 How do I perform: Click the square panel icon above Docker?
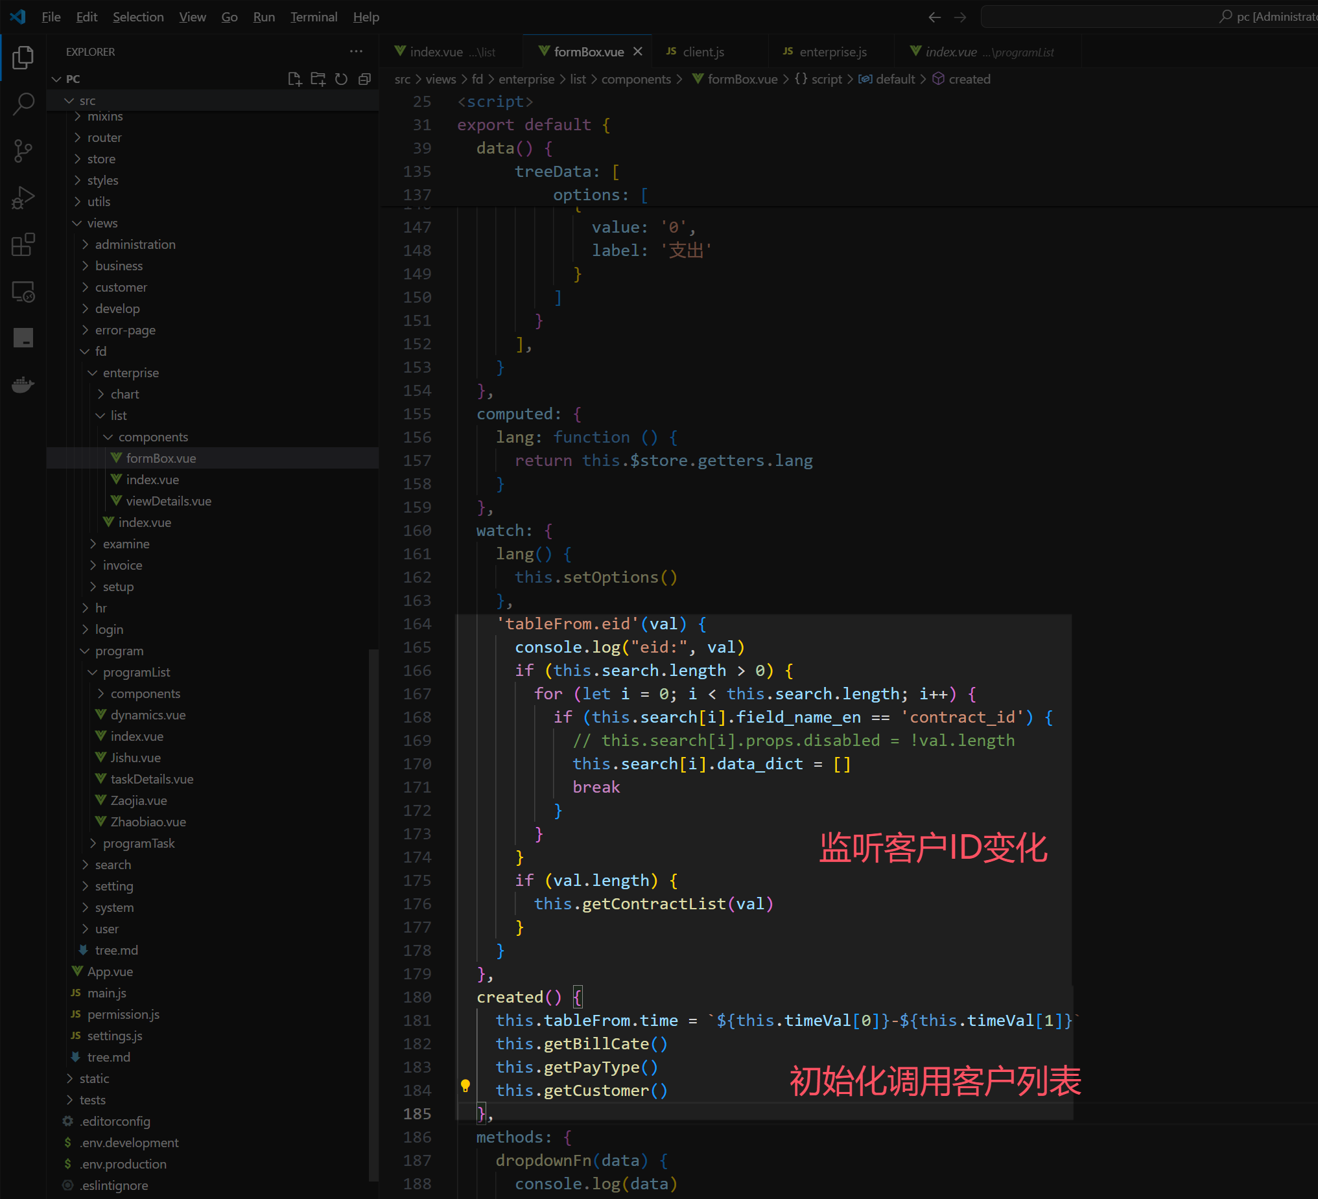[x=23, y=338]
